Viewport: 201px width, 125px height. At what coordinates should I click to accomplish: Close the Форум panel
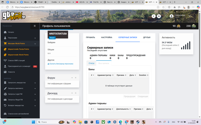(76, 78)
